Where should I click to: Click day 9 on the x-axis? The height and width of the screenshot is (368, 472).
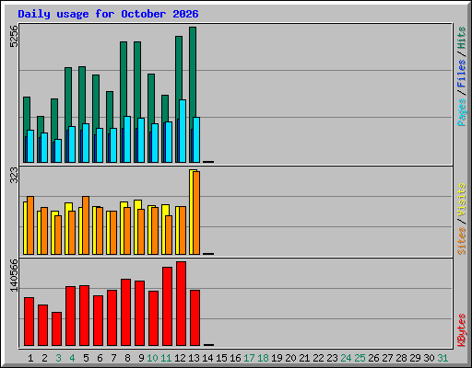click(141, 358)
